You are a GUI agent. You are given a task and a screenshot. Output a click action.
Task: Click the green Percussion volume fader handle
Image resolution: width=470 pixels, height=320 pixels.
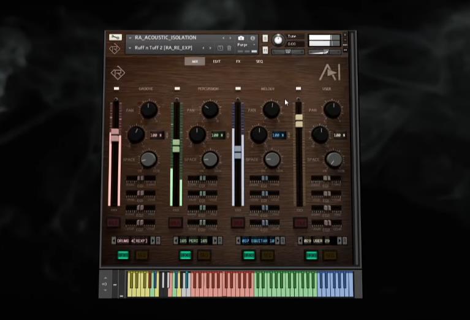click(176, 145)
